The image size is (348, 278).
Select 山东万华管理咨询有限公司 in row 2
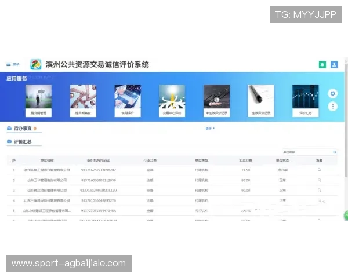coord(47,180)
